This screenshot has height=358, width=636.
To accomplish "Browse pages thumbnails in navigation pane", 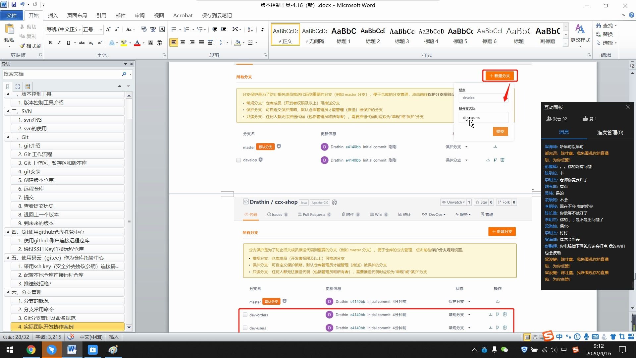I will [x=18, y=87].
